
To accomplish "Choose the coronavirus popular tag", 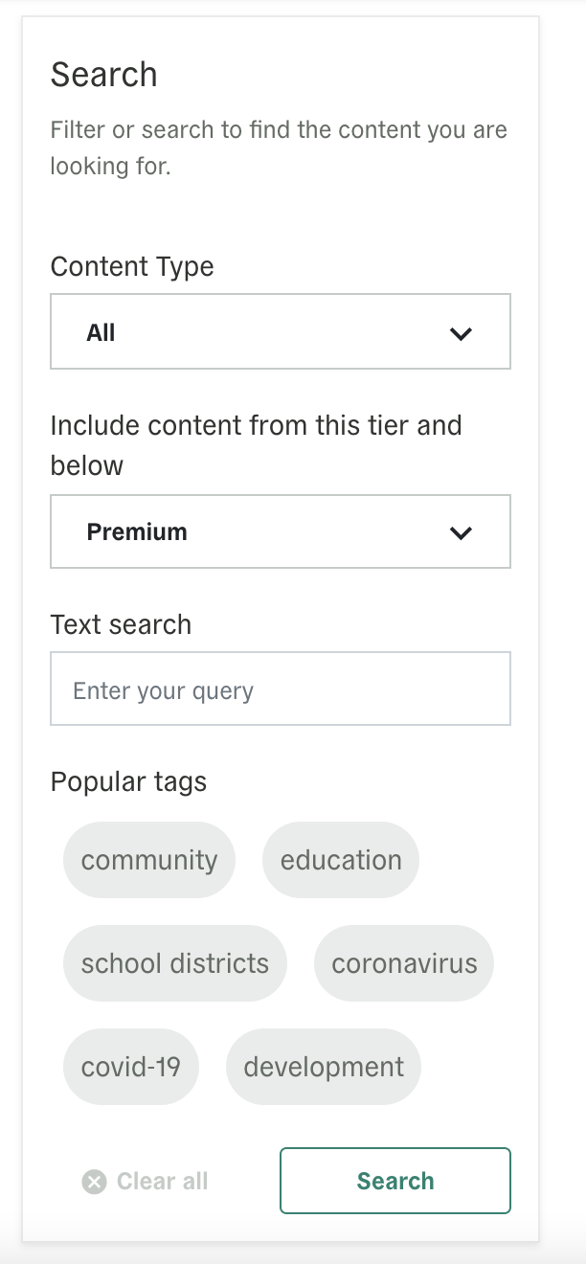I will pos(404,963).
